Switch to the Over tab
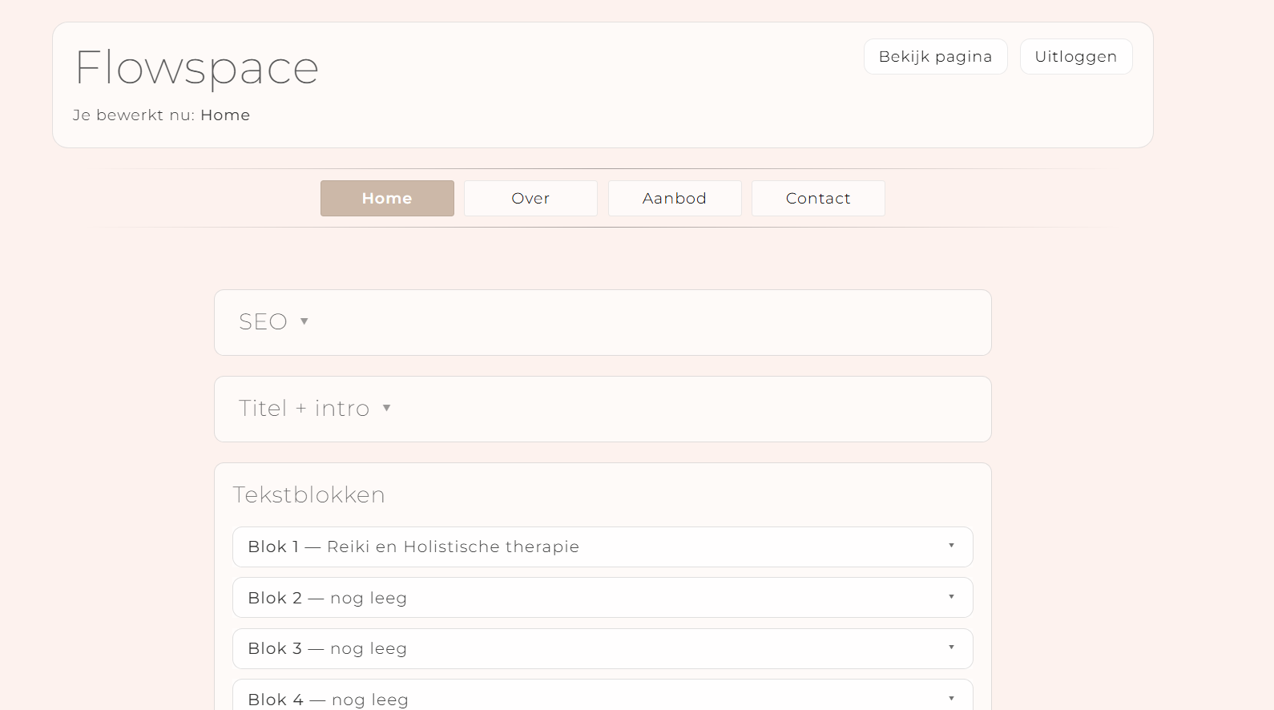The image size is (1274, 710). coord(530,198)
